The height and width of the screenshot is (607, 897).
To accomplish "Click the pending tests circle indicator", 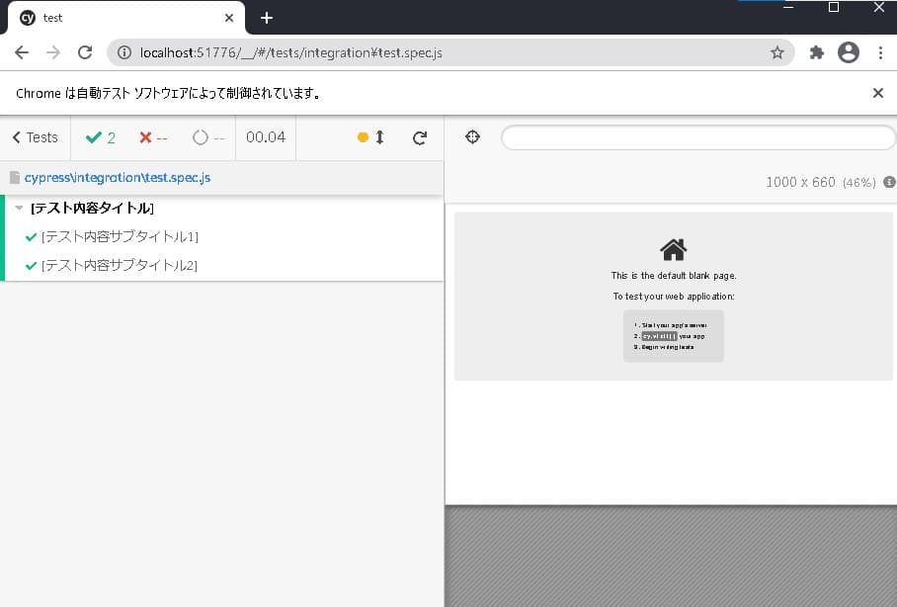I will coord(207,137).
